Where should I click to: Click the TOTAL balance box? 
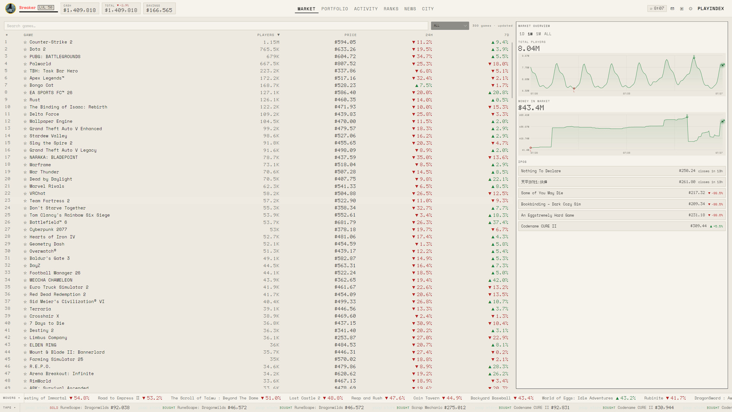(121, 8)
